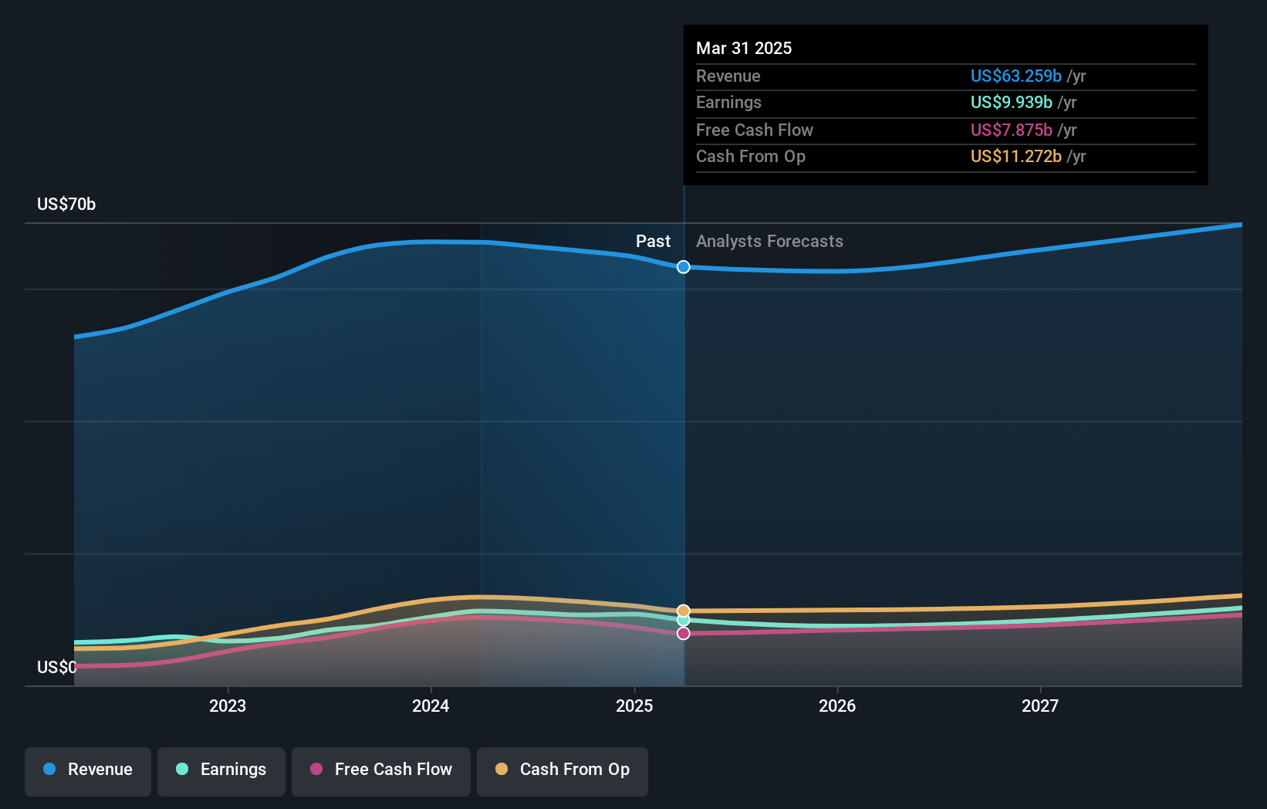1267x809 pixels.
Task: Click the Mar 31 2025 tooltip header
Action: tap(744, 48)
